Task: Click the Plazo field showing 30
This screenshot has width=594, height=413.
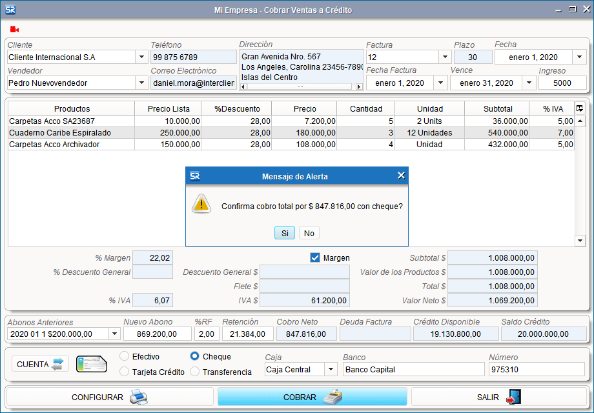Action: (473, 57)
